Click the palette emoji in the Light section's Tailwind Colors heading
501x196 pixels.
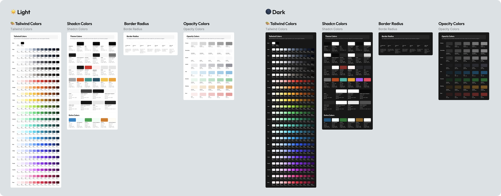pyautogui.click(x=12, y=24)
